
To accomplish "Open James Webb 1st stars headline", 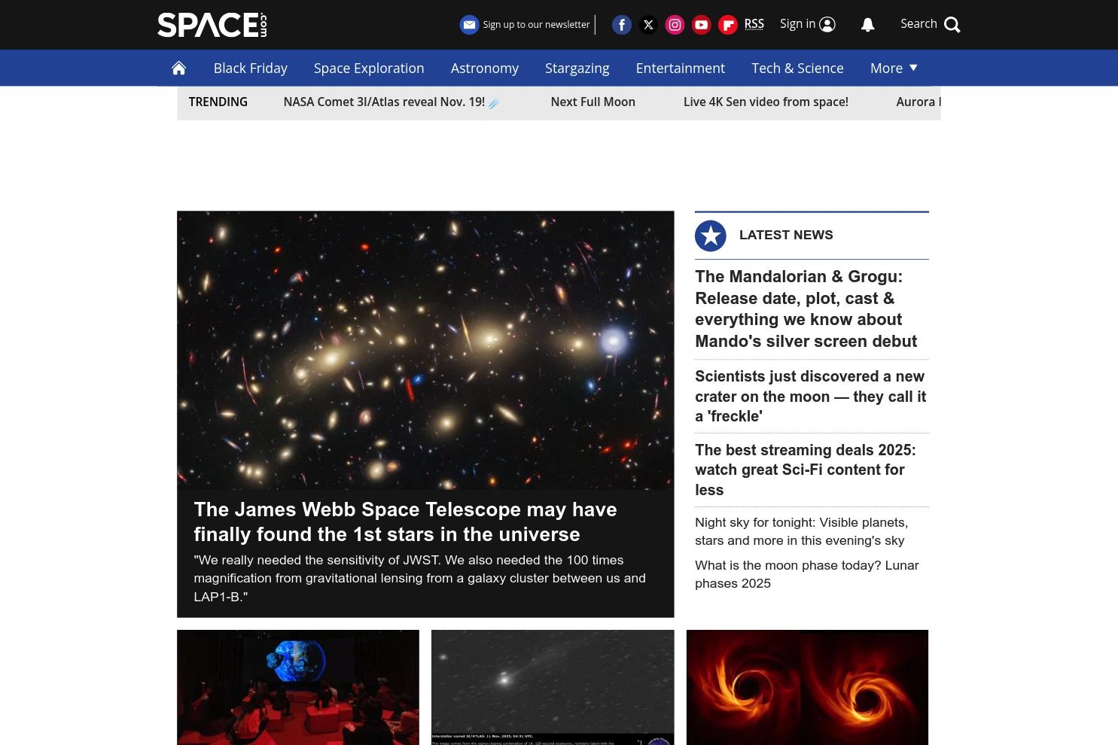I will [405, 521].
